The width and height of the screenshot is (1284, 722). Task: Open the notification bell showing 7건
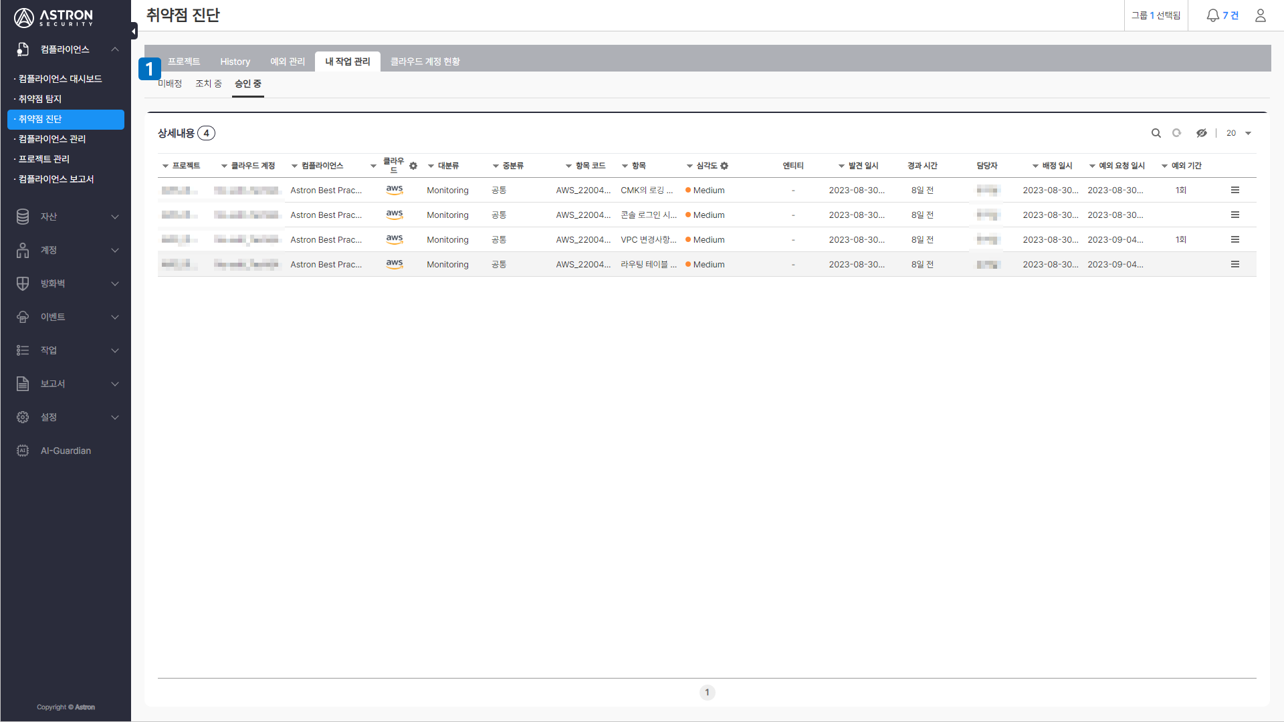[1222, 15]
